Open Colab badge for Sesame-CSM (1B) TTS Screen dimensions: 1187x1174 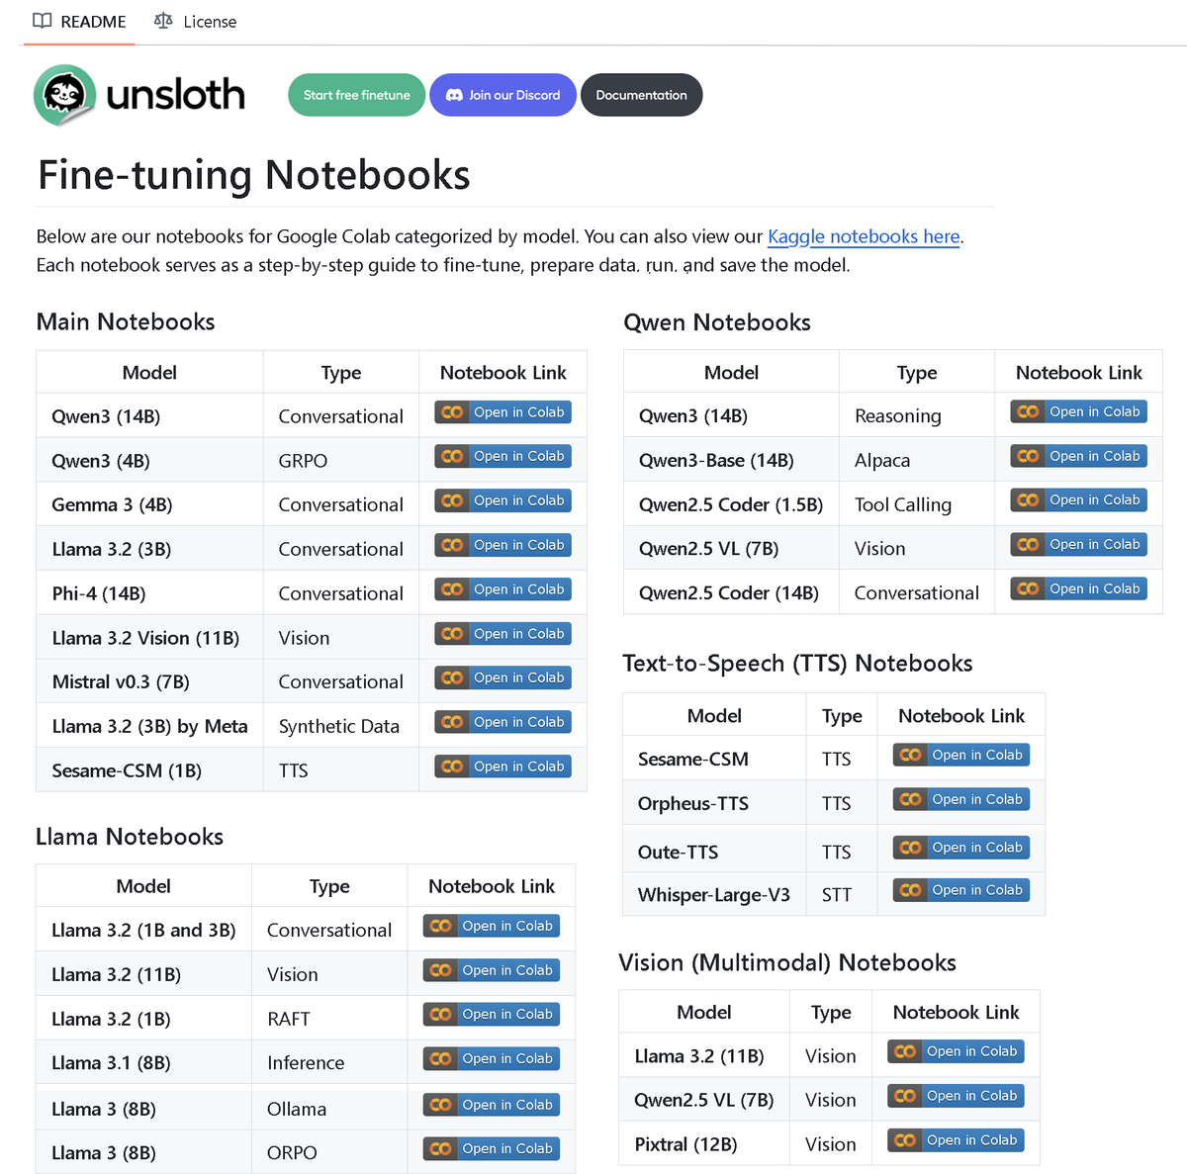coord(502,767)
